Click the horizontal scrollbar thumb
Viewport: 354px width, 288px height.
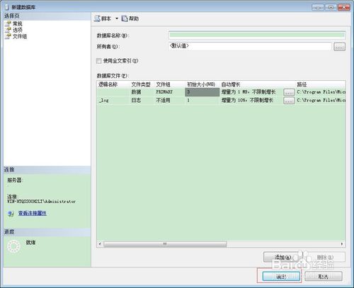pyautogui.click(x=165, y=244)
